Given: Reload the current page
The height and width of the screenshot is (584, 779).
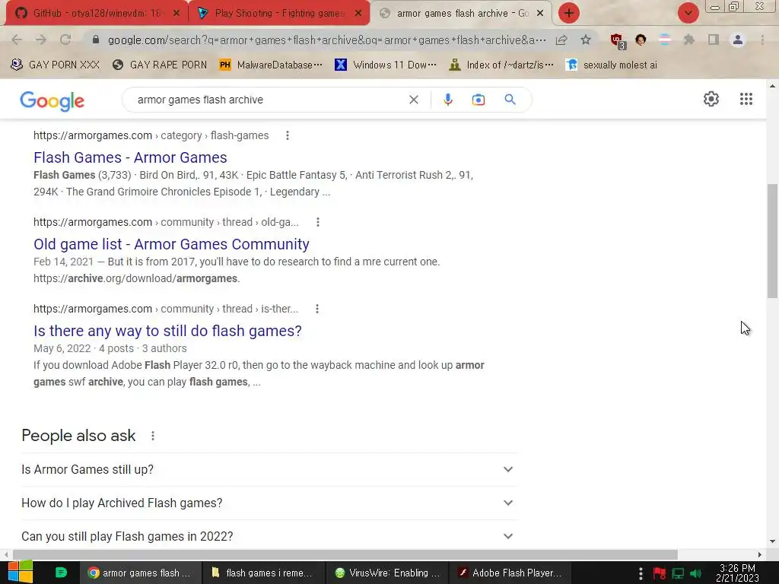Looking at the screenshot, I should pos(65,40).
